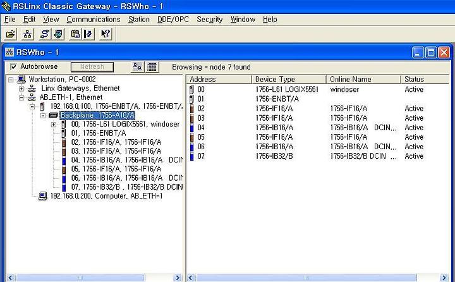
Task: Click the Topic Configuration toolbar icon
Action: pyautogui.click(x=88, y=34)
